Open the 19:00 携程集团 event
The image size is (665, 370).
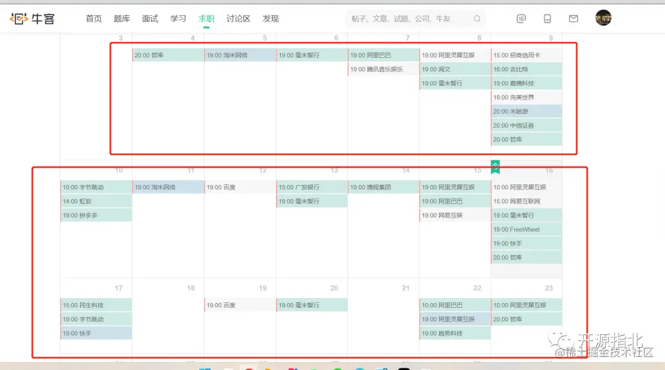click(384, 187)
